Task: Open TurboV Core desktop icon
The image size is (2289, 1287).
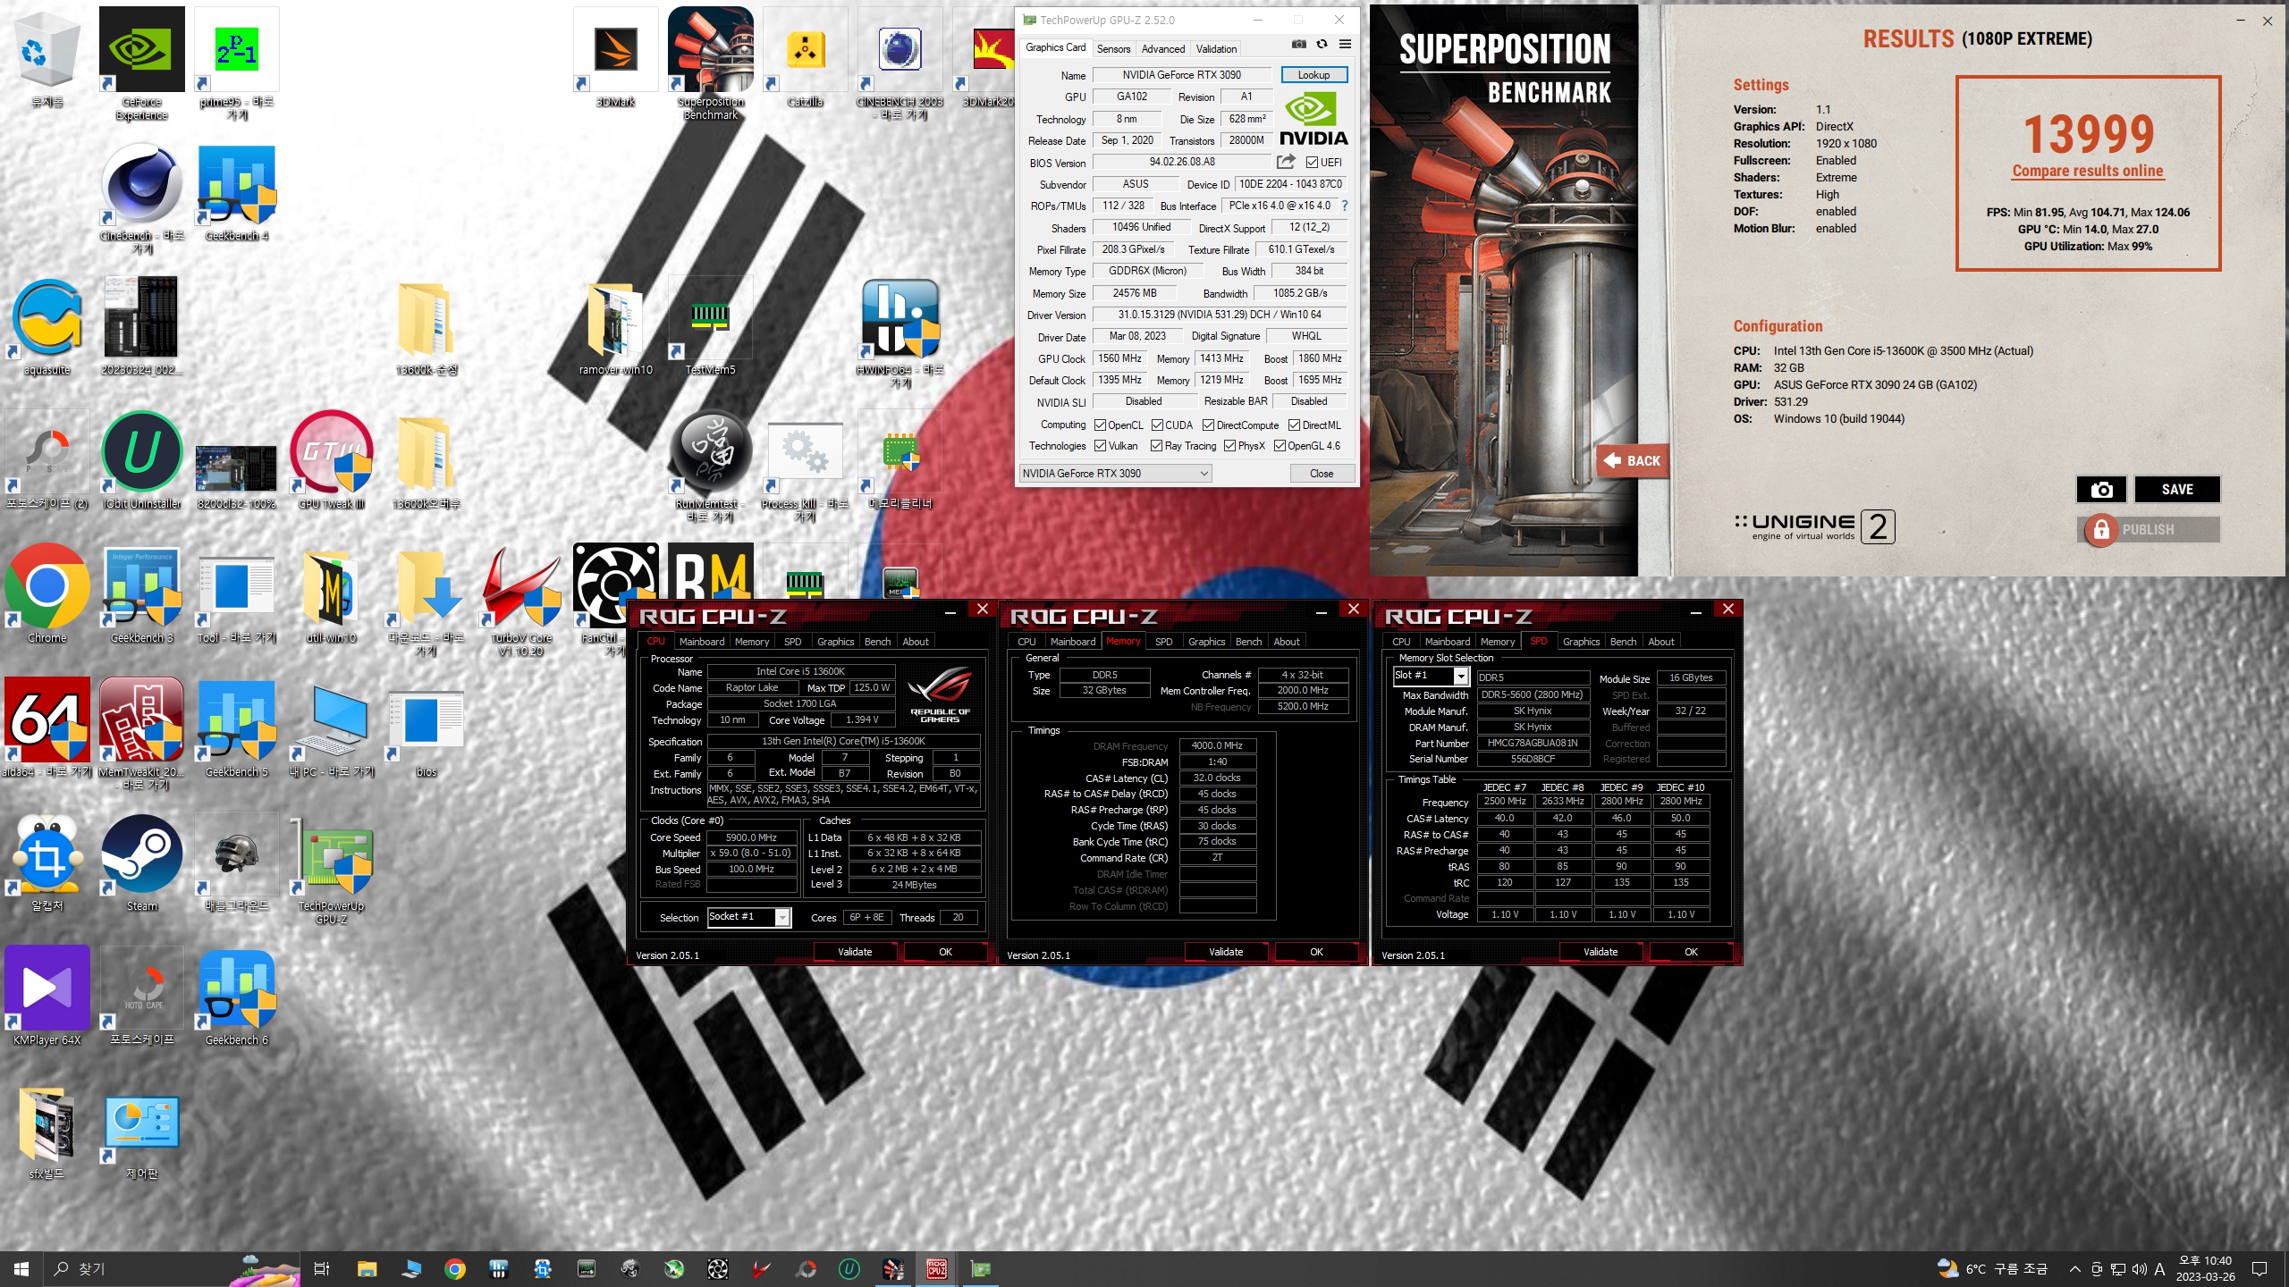Action: [x=520, y=601]
